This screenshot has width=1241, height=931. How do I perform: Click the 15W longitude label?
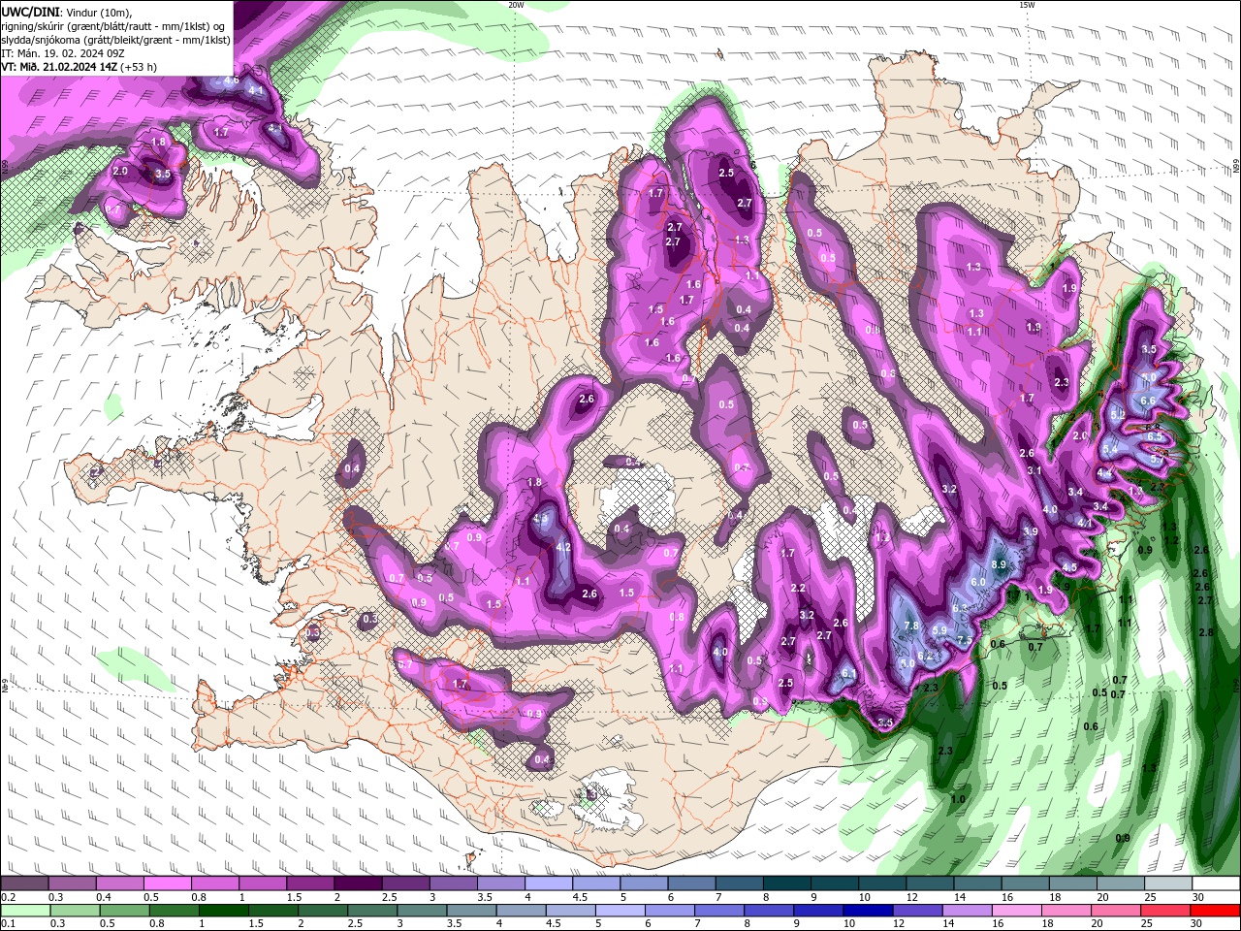tap(1027, 5)
